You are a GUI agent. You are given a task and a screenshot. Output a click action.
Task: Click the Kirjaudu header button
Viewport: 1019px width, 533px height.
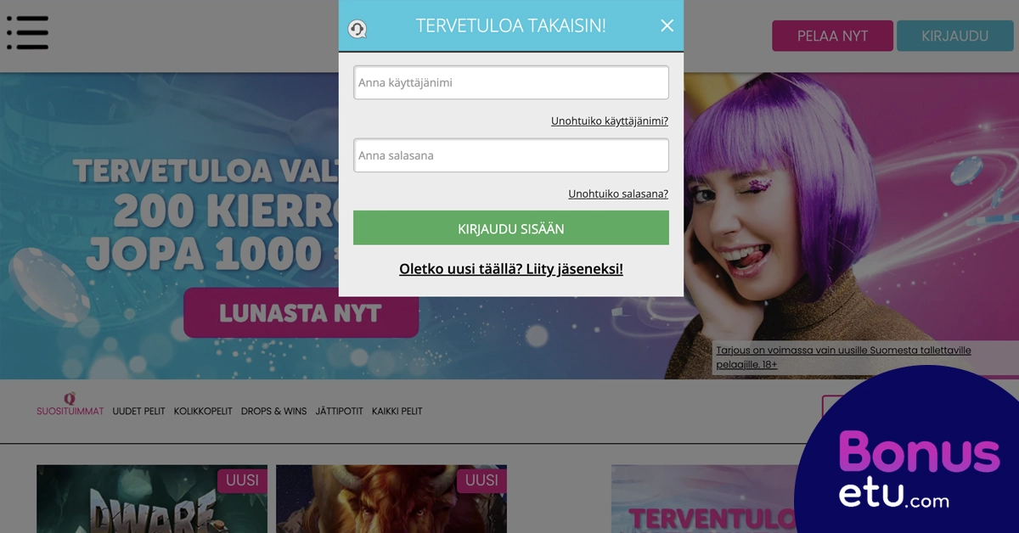coord(955,36)
